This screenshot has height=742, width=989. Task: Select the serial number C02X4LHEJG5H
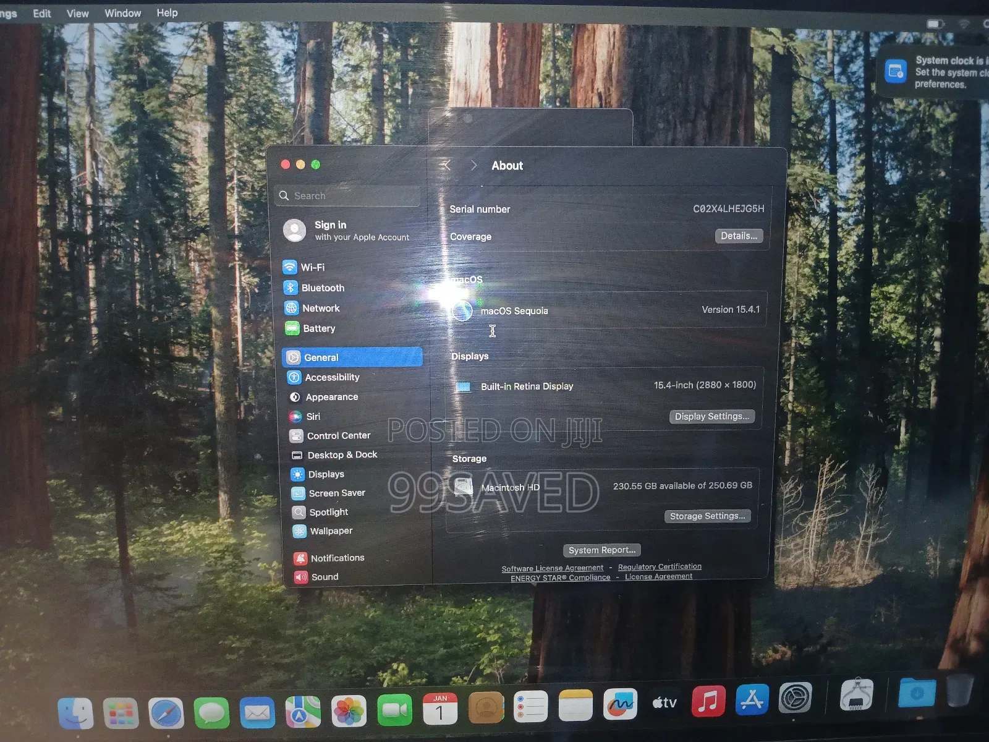728,209
